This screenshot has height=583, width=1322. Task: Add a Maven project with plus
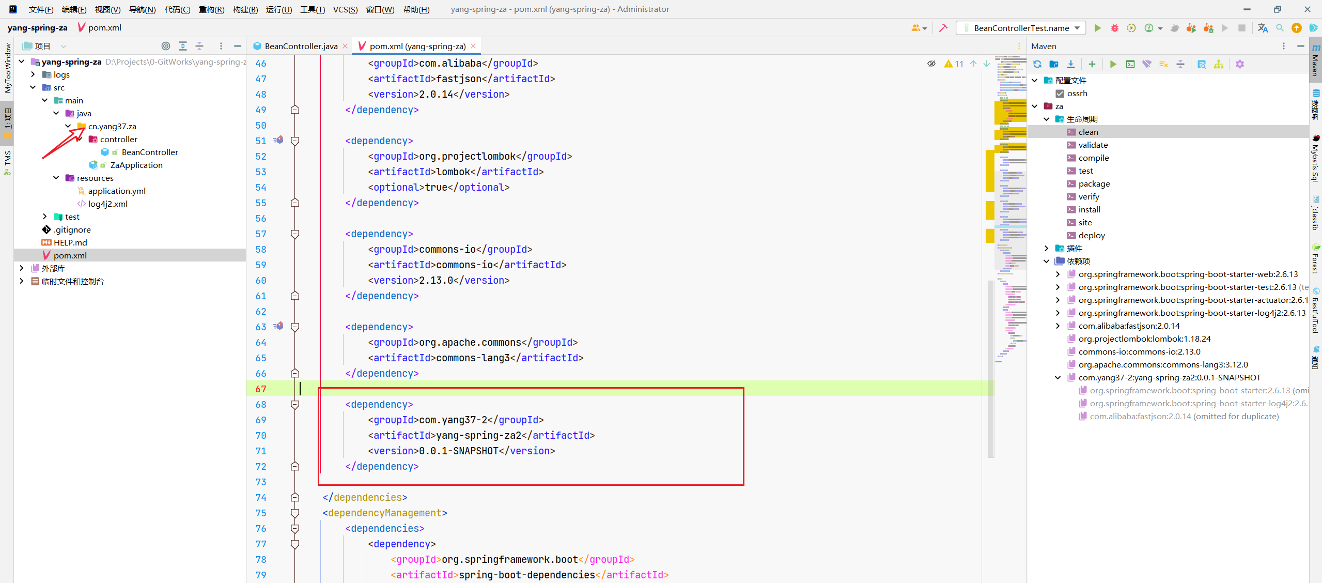point(1092,64)
